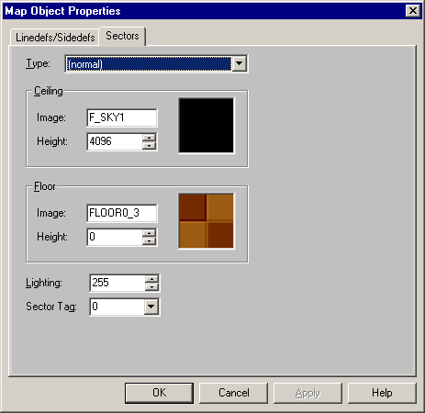Focus the ceiling Image field F_SKY1
The width and height of the screenshot is (425, 413).
pyautogui.click(x=122, y=117)
